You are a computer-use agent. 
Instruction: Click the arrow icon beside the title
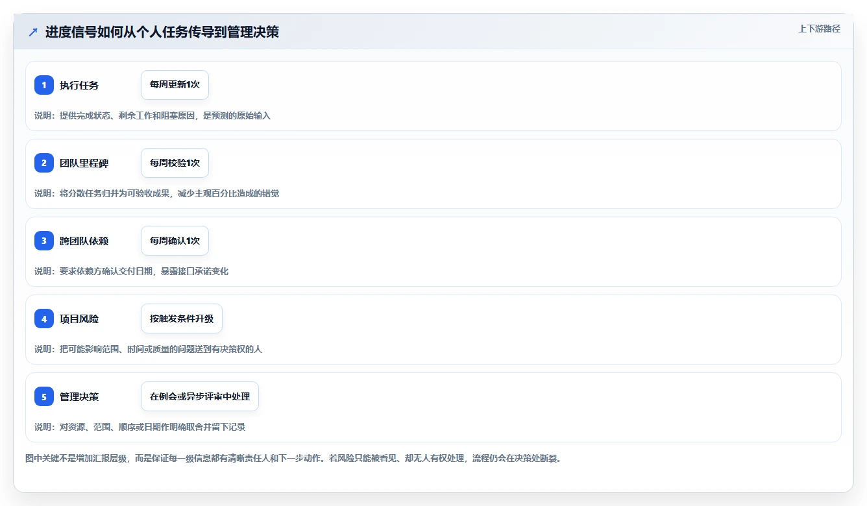point(33,32)
